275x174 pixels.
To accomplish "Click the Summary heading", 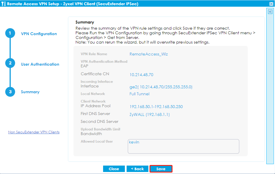I will coord(85,22).
